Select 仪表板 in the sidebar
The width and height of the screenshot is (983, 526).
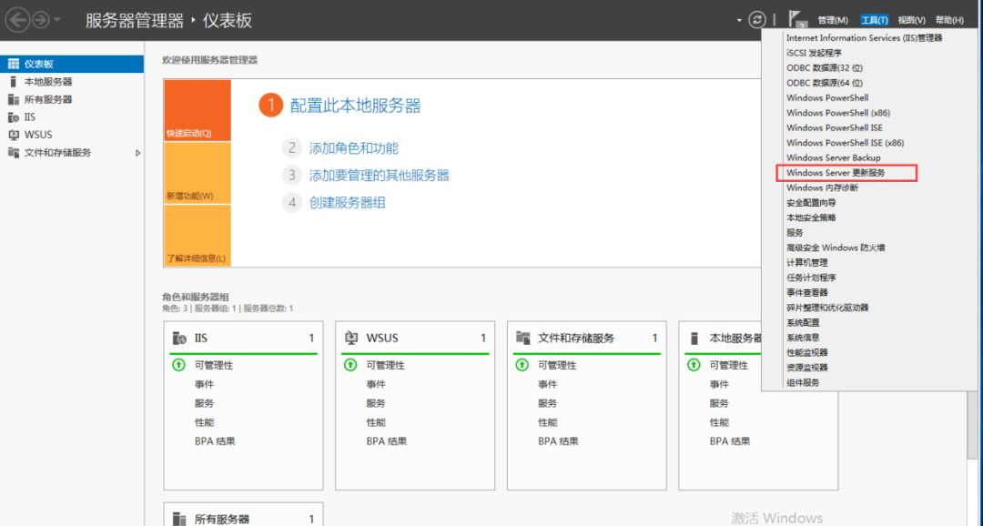72,64
